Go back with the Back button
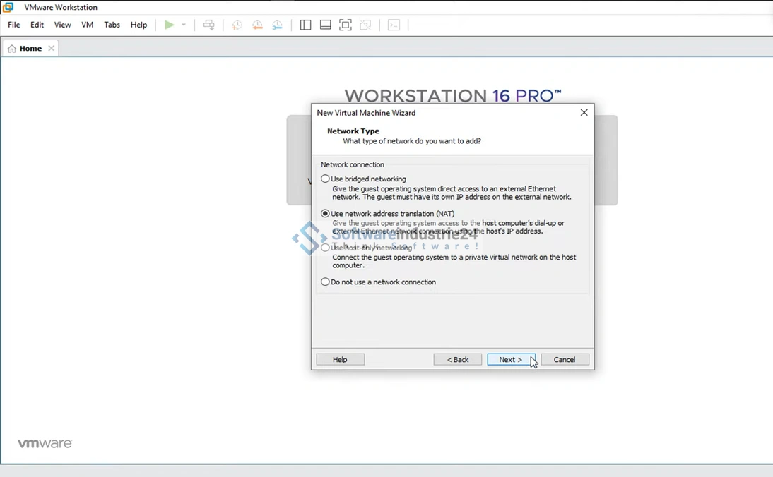773x477 pixels. pyautogui.click(x=458, y=360)
